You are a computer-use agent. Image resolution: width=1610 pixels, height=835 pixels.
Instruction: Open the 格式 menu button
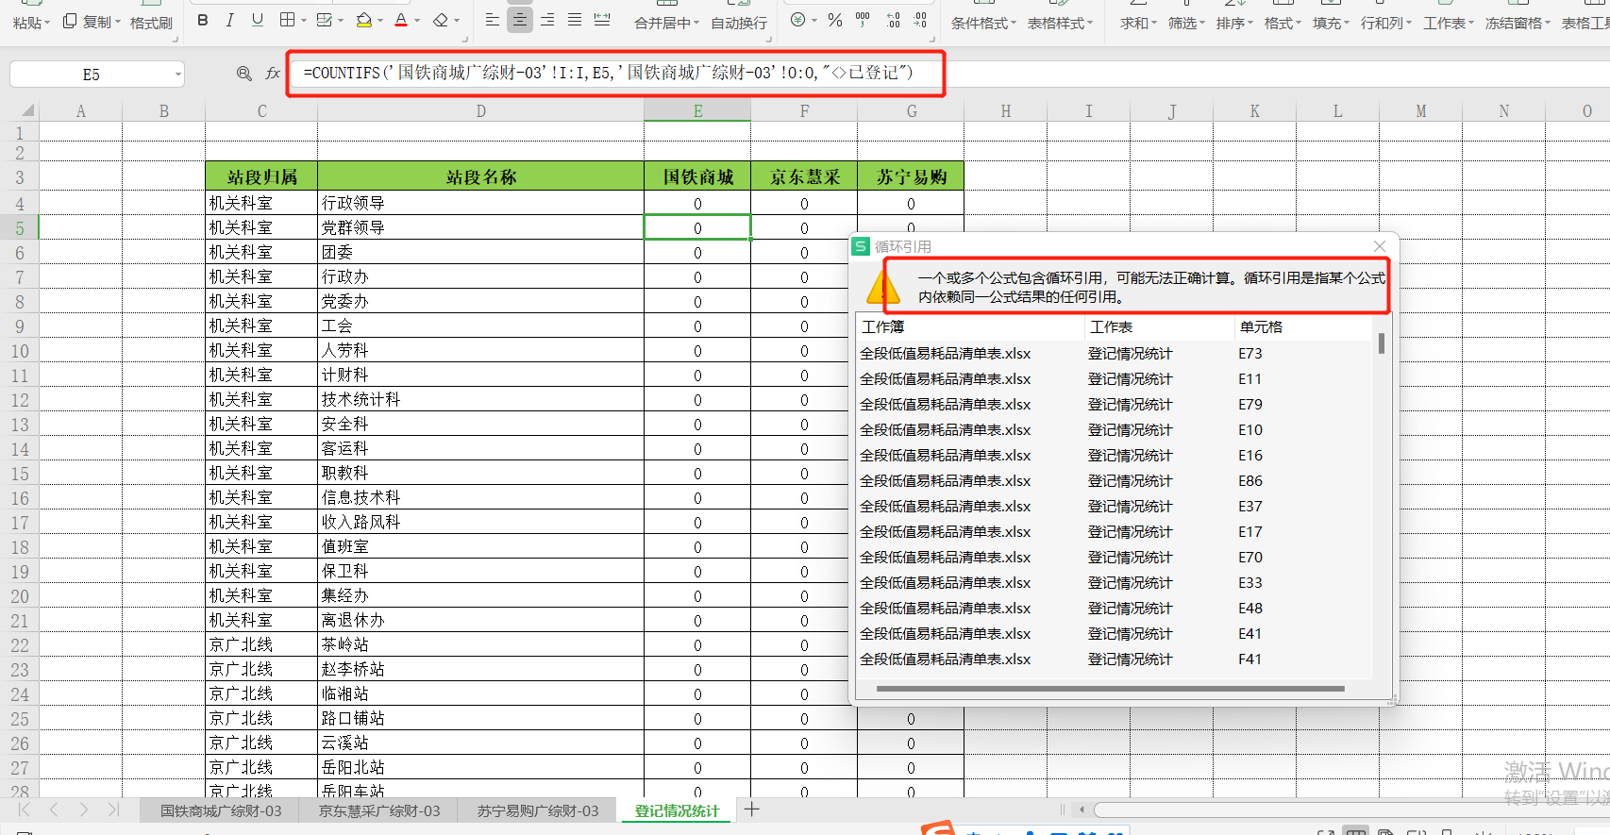[x=1283, y=23]
